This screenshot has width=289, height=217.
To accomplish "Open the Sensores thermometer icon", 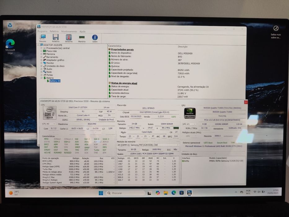I will click(69, 38).
